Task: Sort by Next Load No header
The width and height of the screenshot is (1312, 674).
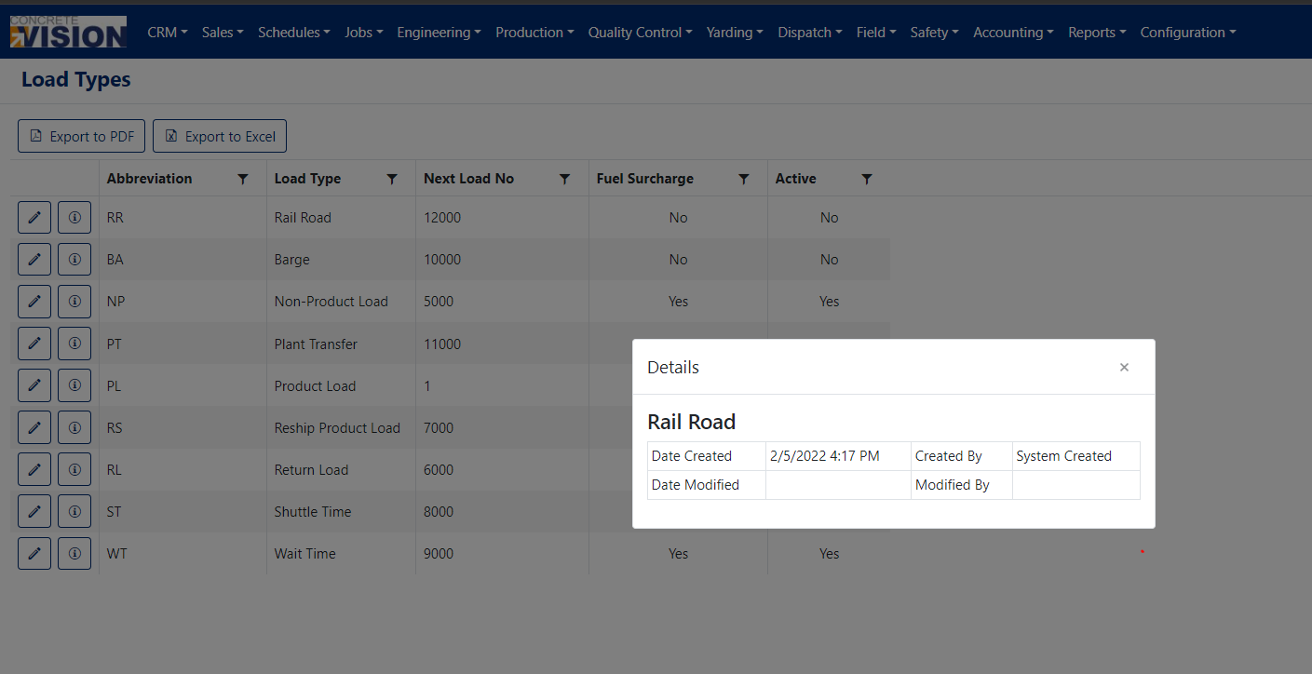Action: click(x=468, y=179)
